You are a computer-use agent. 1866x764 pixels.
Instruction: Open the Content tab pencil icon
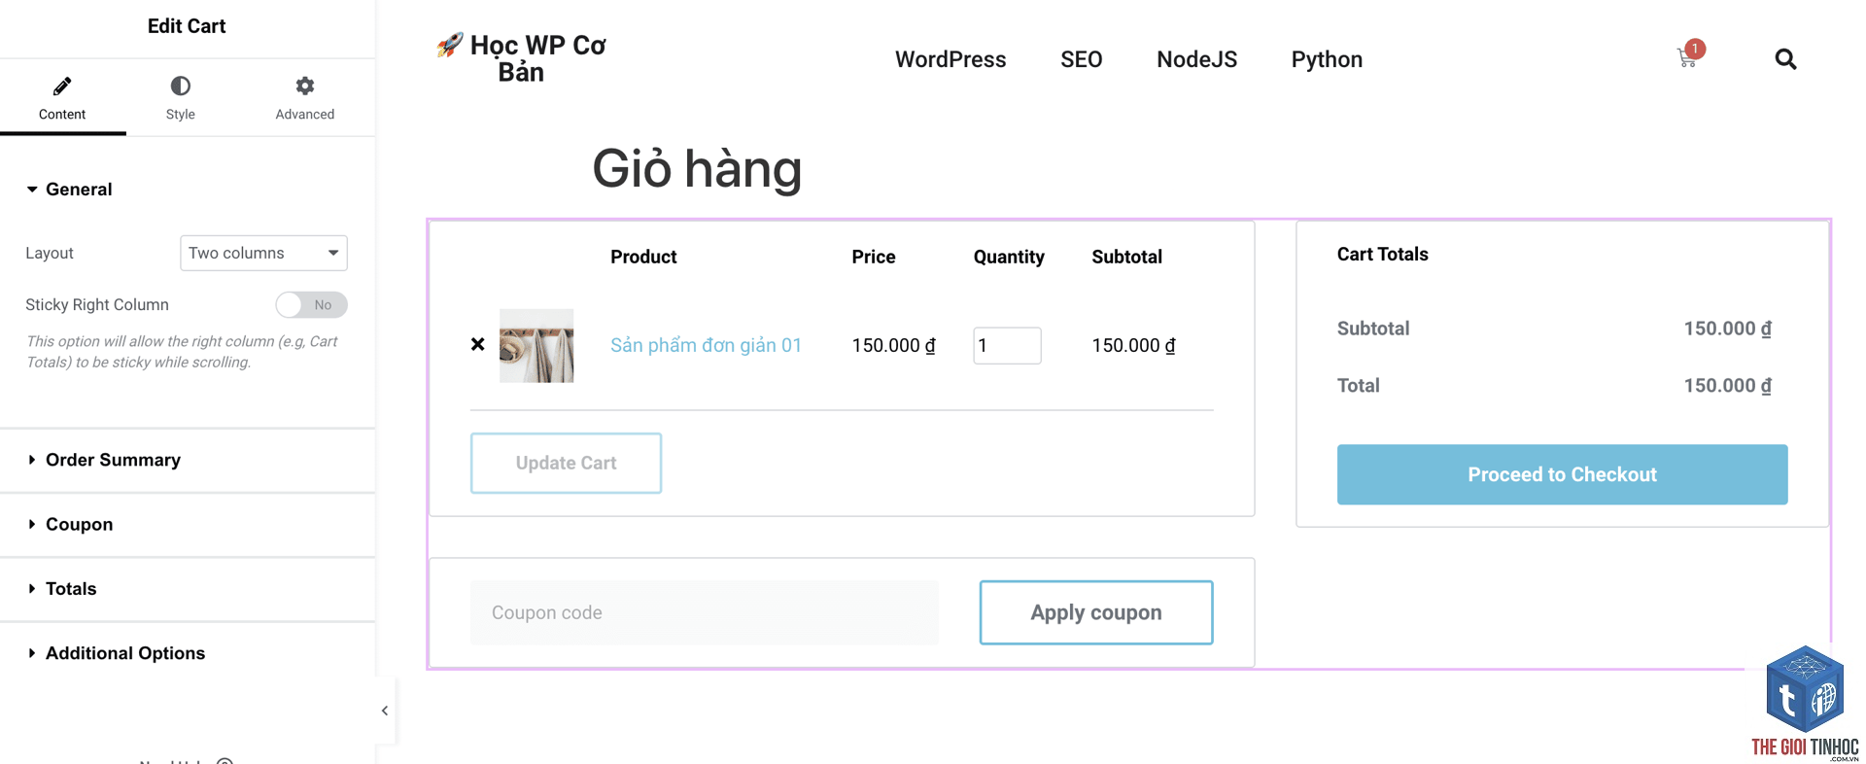[x=62, y=87]
